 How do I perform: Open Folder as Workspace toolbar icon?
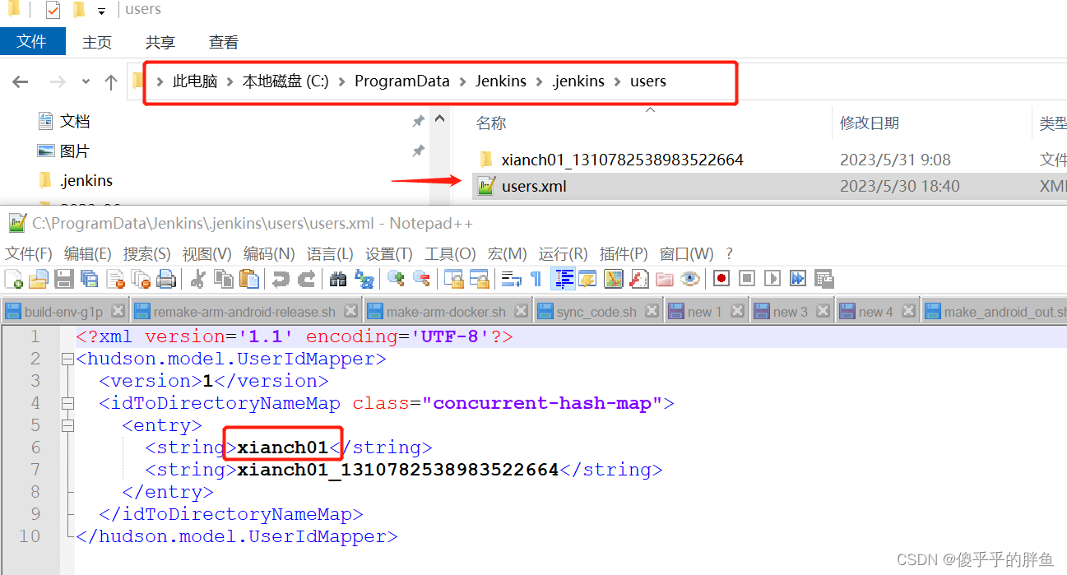click(x=664, y=279)
